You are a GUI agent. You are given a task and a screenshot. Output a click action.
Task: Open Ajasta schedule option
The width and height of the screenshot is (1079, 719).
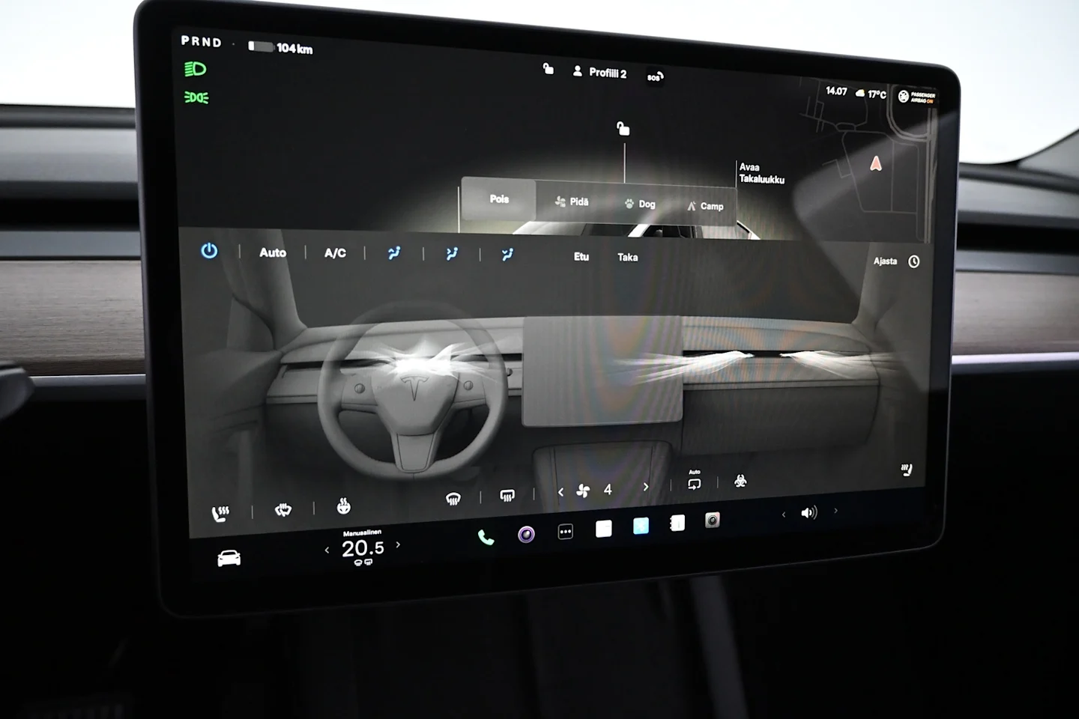click(x=885, y=261)
